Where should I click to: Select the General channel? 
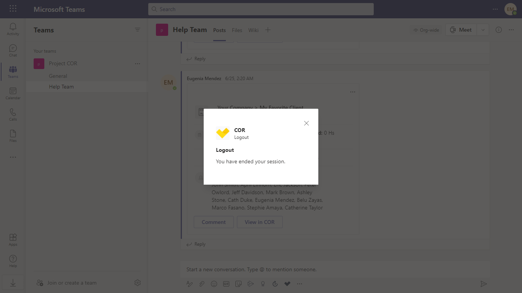click(x=87, y=76)
